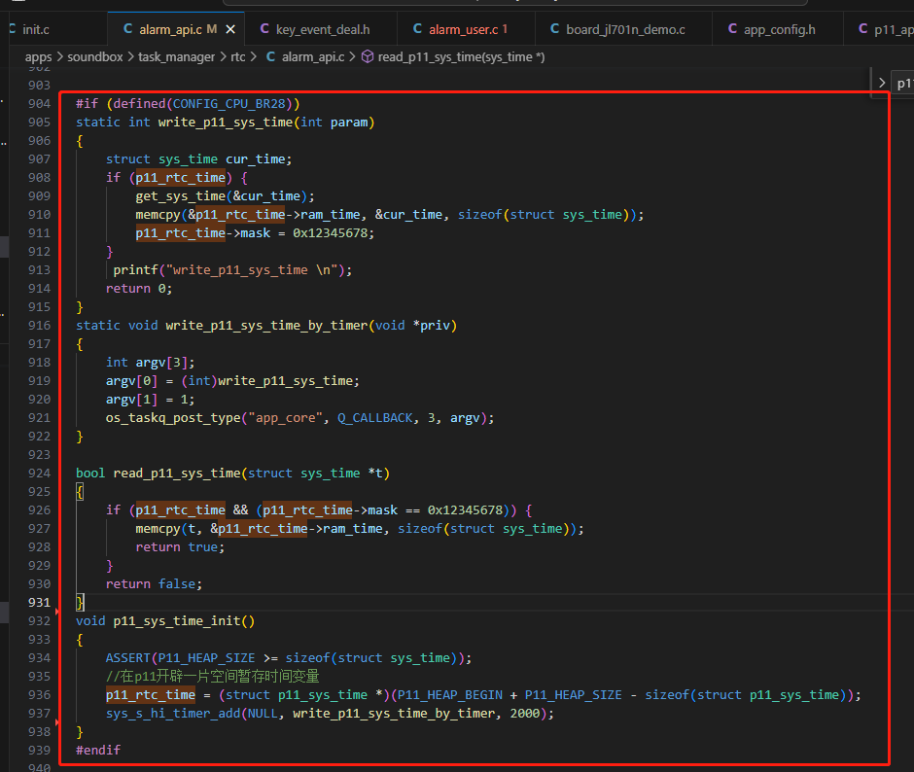Screen dimensions: 914x772
Task: Click memcpy on line 910
Action: pos(158,215)
